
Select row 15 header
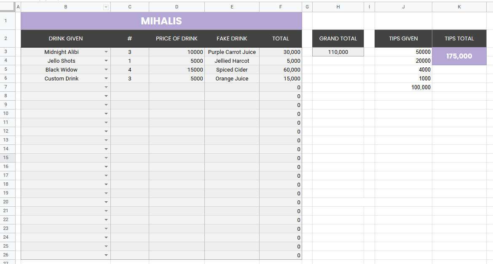[x=6, y=158]
